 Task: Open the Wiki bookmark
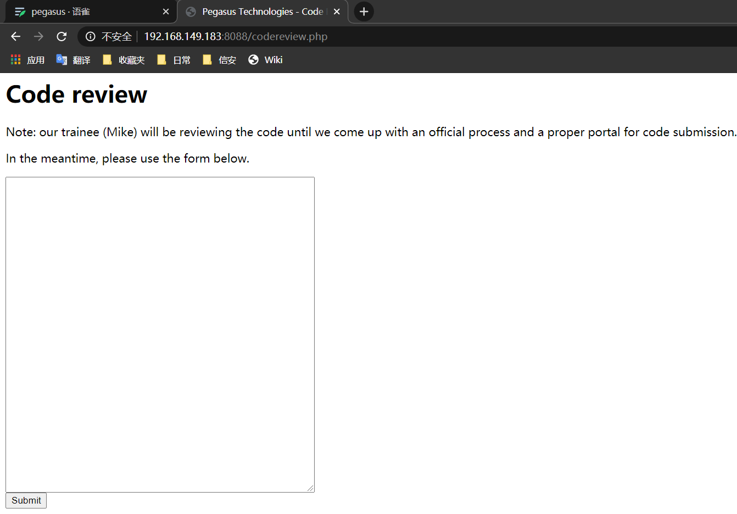click(265, 60)
